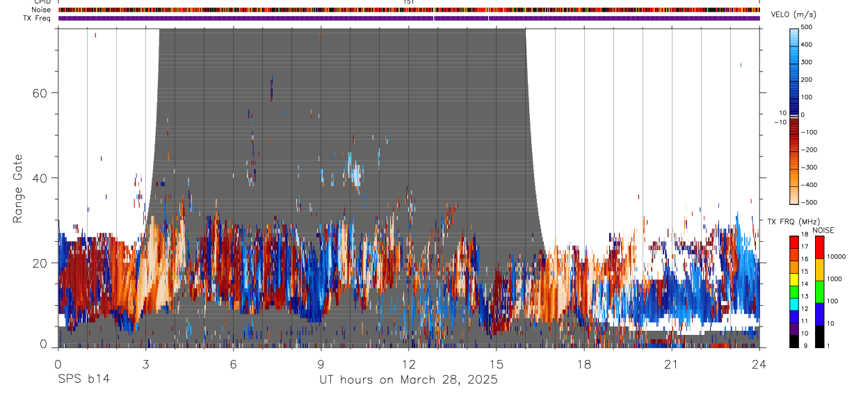Screen dimensions: 854x394
Task: Click the 200 label on VELO scale
Action: (807, 79)
